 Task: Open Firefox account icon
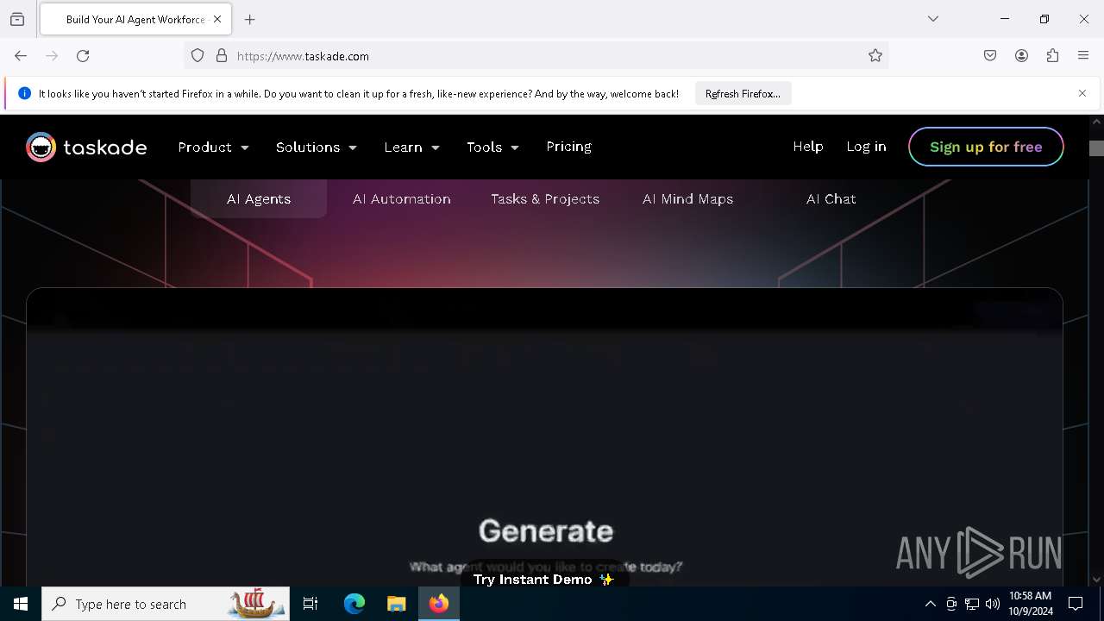[x=1021, y=56]
